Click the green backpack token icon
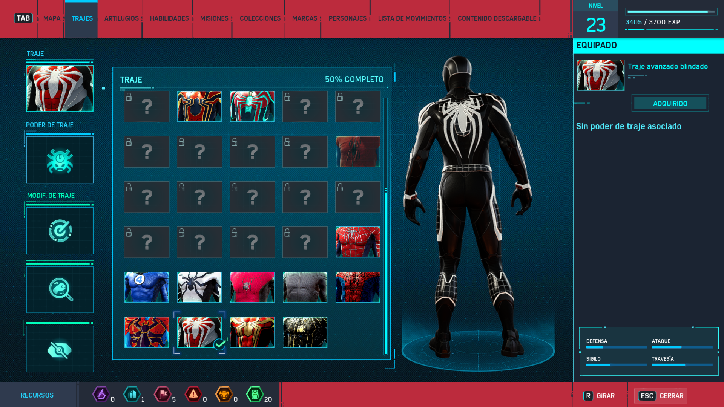724x407 pixels. 255,395
